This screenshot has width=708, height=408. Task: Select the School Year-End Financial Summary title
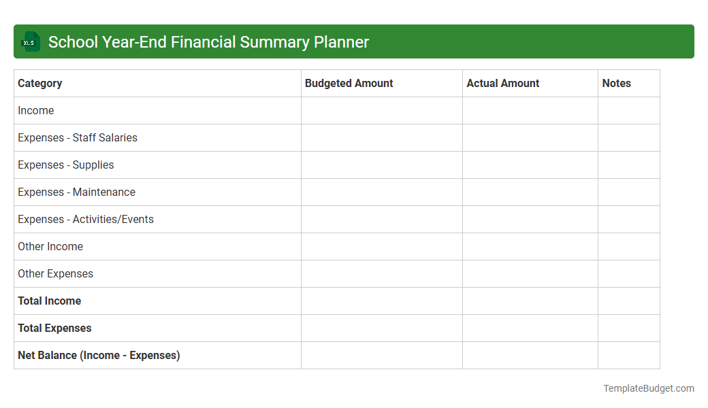(x=208, y=41)
